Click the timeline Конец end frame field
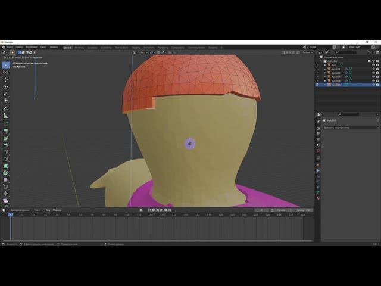 (304, 210)
